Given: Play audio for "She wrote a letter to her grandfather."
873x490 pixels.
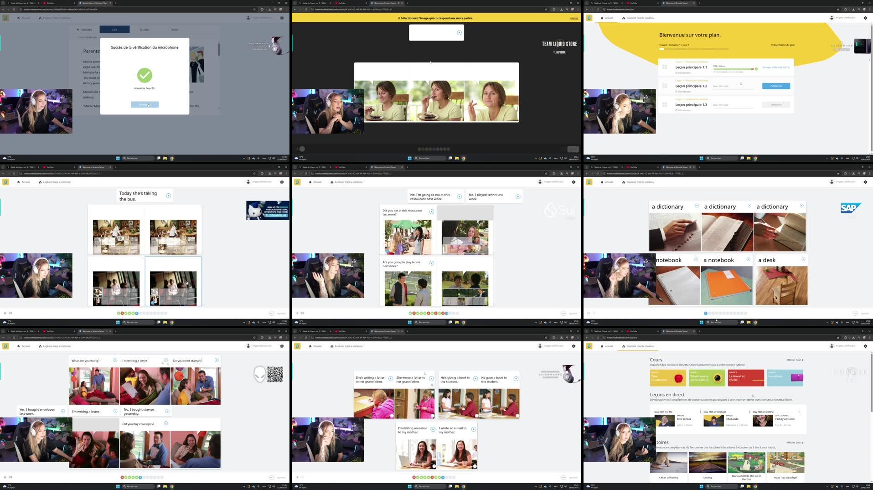Looking at the screenshot, I should [x=431, y=379].
